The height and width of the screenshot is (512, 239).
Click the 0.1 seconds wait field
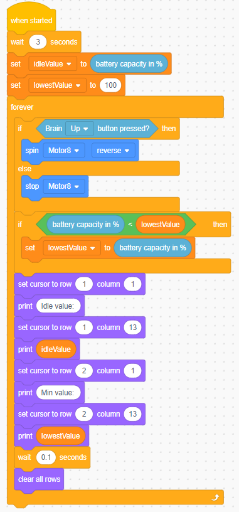point(46,457)
